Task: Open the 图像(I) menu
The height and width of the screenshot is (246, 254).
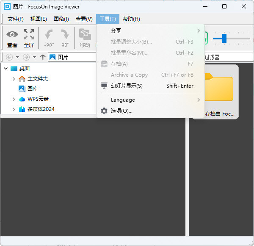Action: click(x=61, y=19)
